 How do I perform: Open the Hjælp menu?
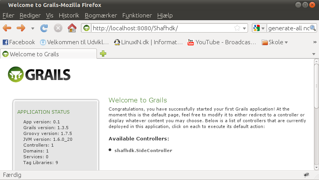[x=165, y=16]
